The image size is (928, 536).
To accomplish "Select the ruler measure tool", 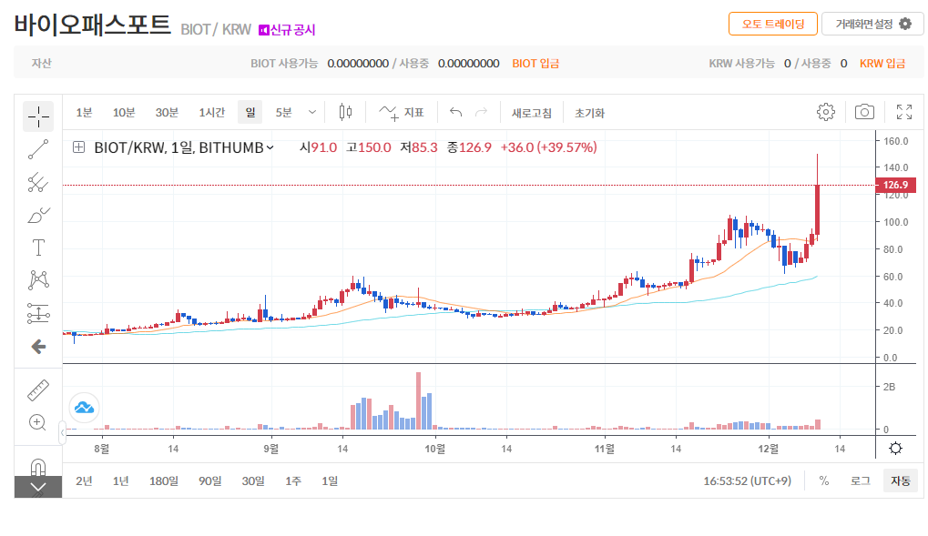I will [38, 390].
